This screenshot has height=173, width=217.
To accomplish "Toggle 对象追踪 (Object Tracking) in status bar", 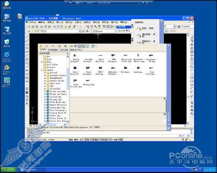I will click(104, 139).
